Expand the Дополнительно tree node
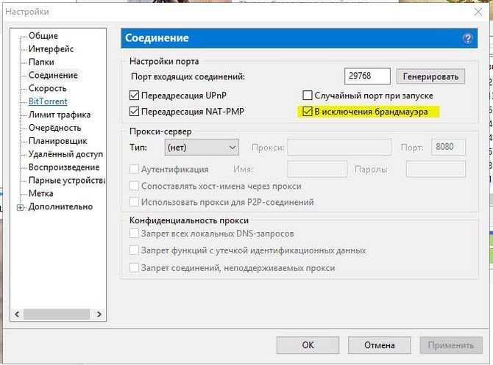493x365 pixels. point(20,207)
